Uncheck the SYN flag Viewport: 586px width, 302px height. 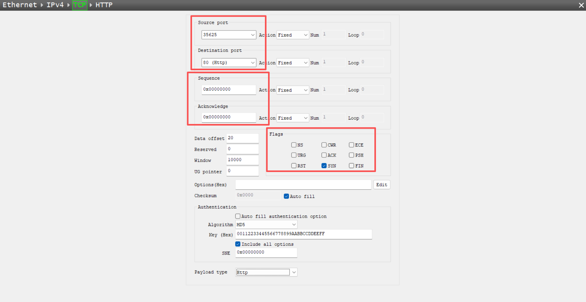(x=324, y=166)
